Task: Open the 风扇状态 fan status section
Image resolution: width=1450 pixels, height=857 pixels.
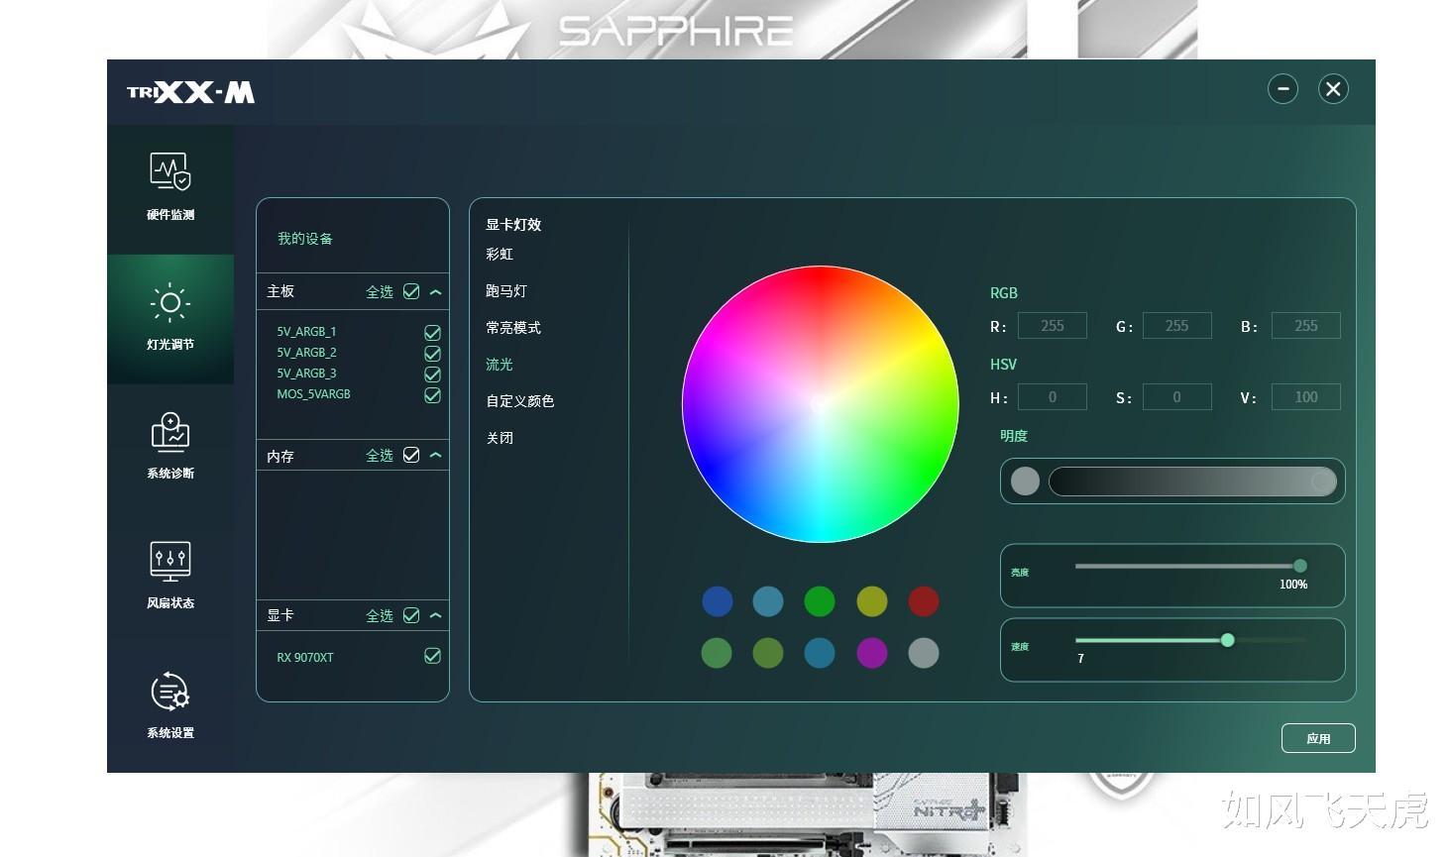Action: click(170, 576)
